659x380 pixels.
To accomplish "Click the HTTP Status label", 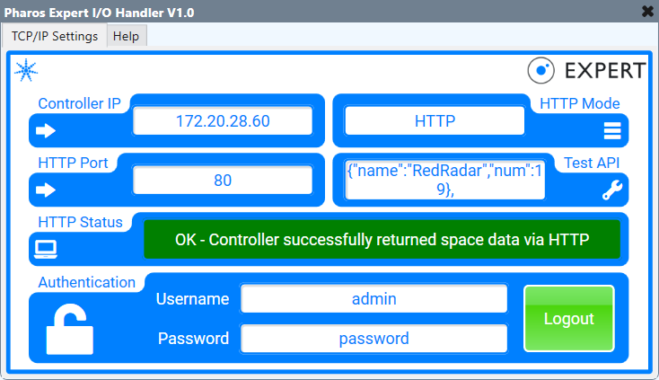I will click(x=80, y=222).
